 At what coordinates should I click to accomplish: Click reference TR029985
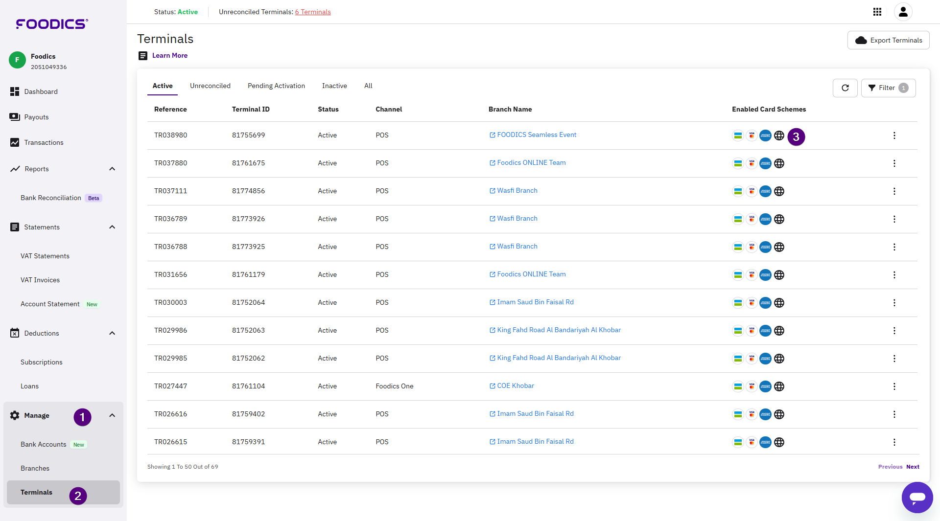coord(170,358)
